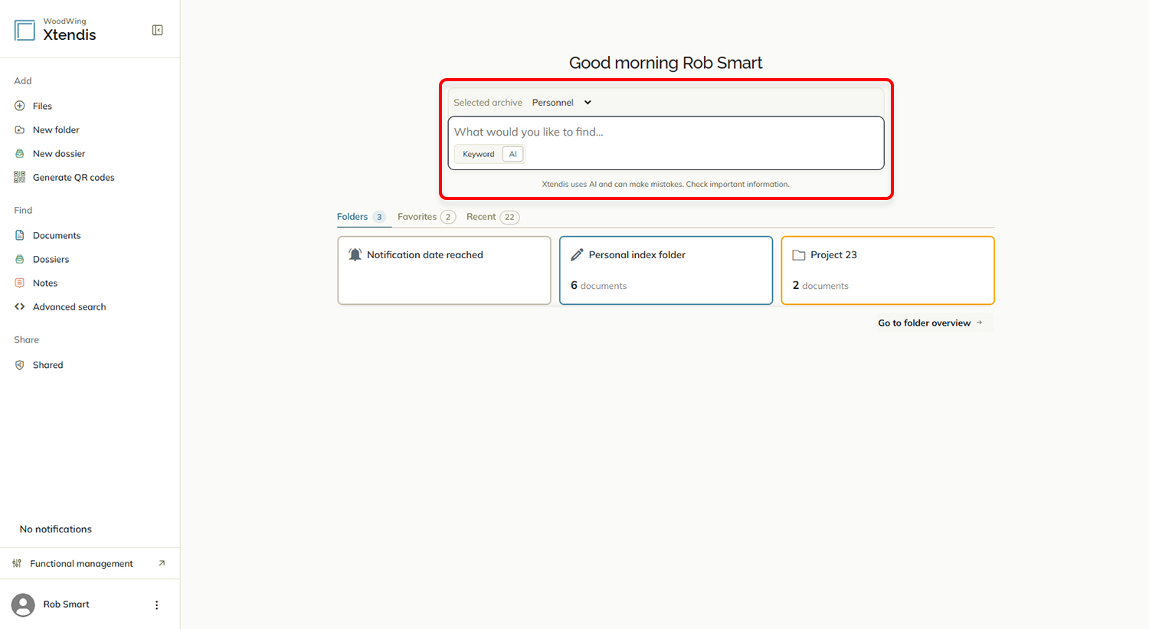This screenshot has height=629, width=1149.
Task: Click Go to folder overview
Action: click(931, 323)
